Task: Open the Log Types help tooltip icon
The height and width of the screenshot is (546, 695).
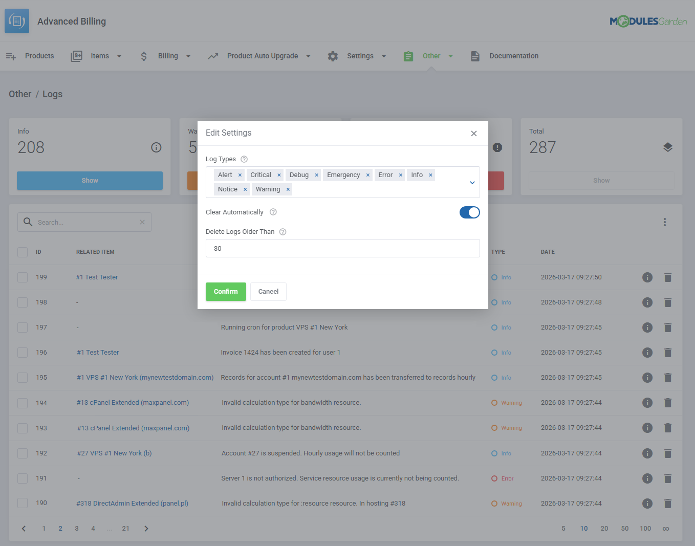Action: pyautogui.click(x=244, y=159)
